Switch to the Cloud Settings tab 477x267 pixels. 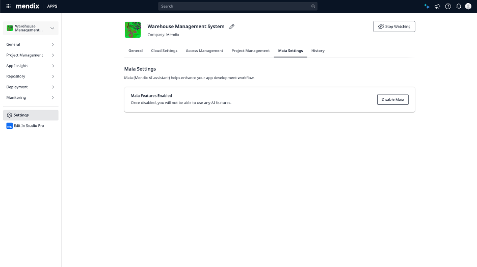(164, 51)
